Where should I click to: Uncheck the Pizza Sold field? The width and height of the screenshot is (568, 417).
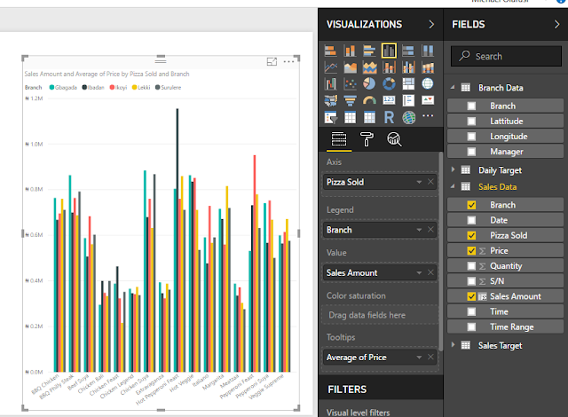click(x=471, y=235)
